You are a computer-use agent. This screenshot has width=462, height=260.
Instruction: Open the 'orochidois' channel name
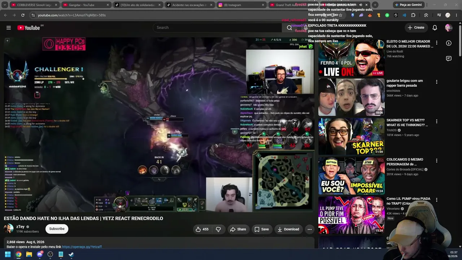(x=393, y=91)
